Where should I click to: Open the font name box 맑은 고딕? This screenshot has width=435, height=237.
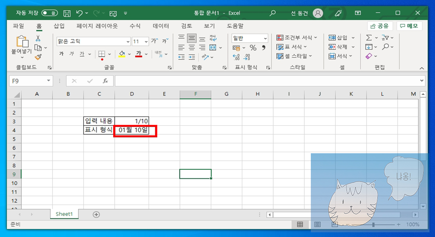pyautogui.click(x=93, y=41)
